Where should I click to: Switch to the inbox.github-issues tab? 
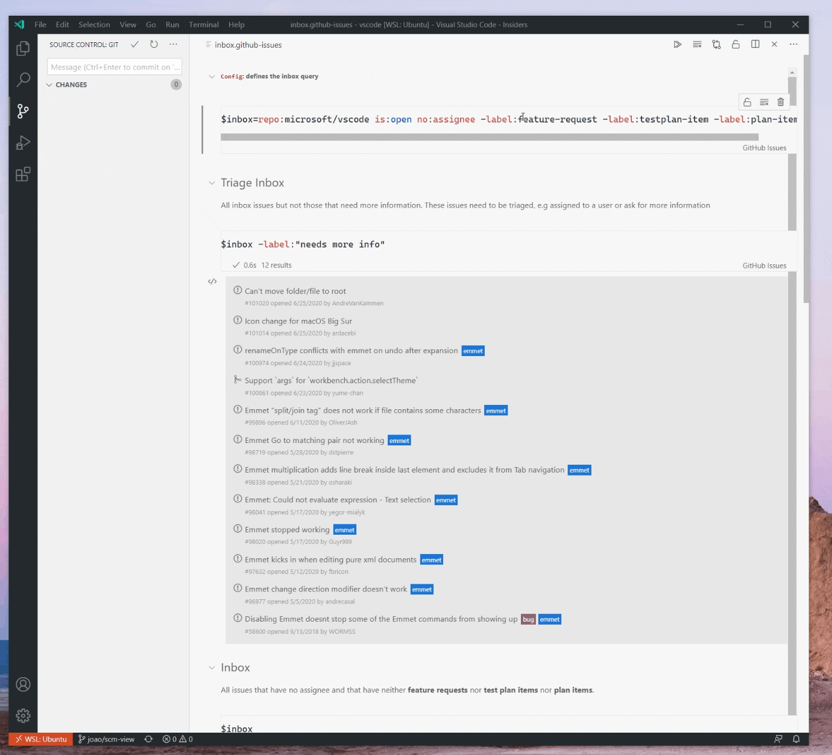click(248, 44)
